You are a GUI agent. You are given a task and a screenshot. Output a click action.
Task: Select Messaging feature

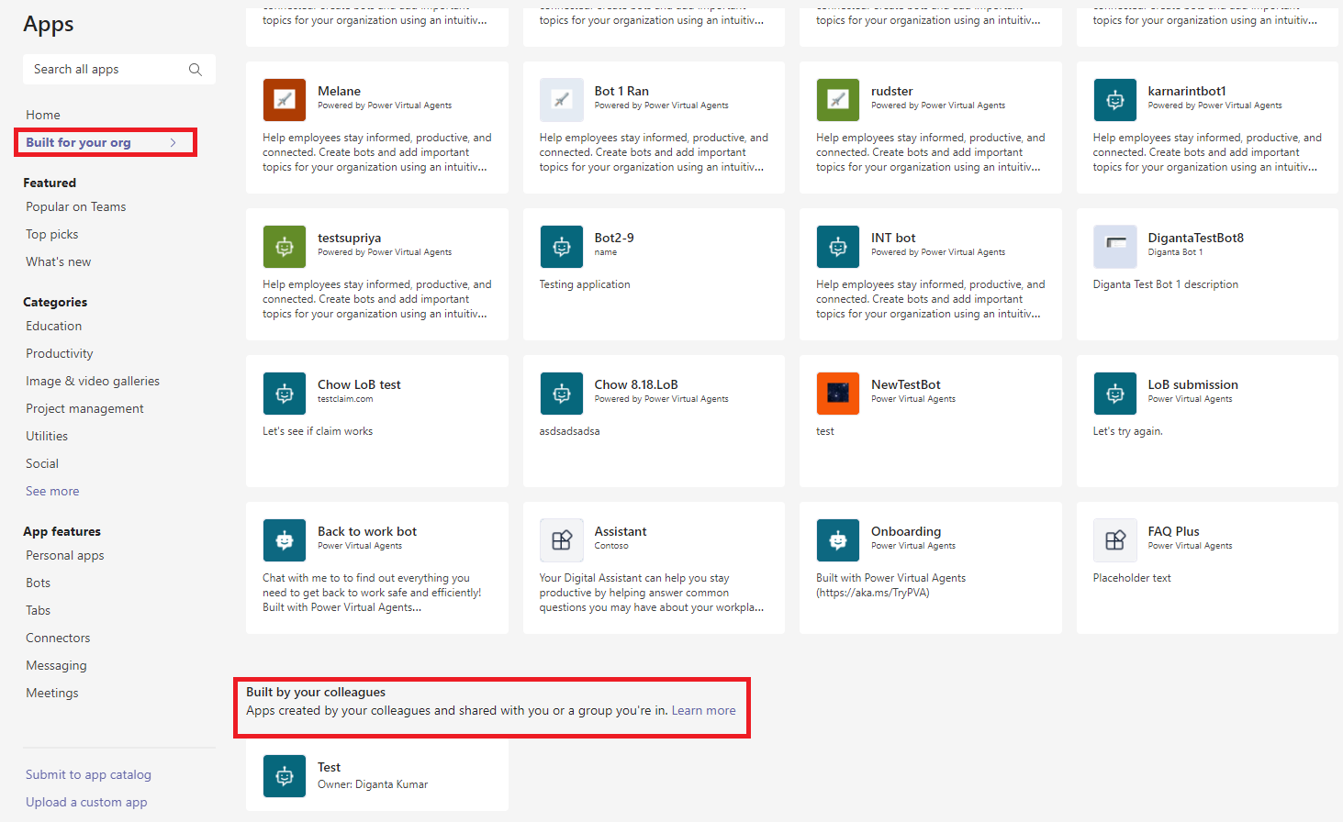56,665
